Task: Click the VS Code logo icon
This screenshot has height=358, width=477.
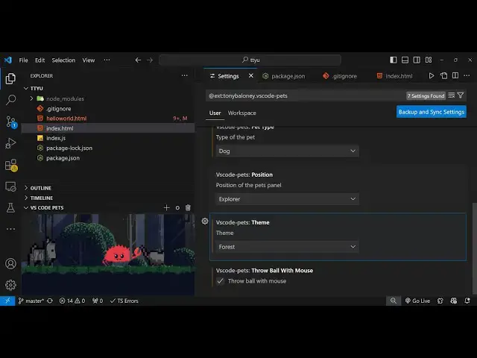Action: pos(8,60)
